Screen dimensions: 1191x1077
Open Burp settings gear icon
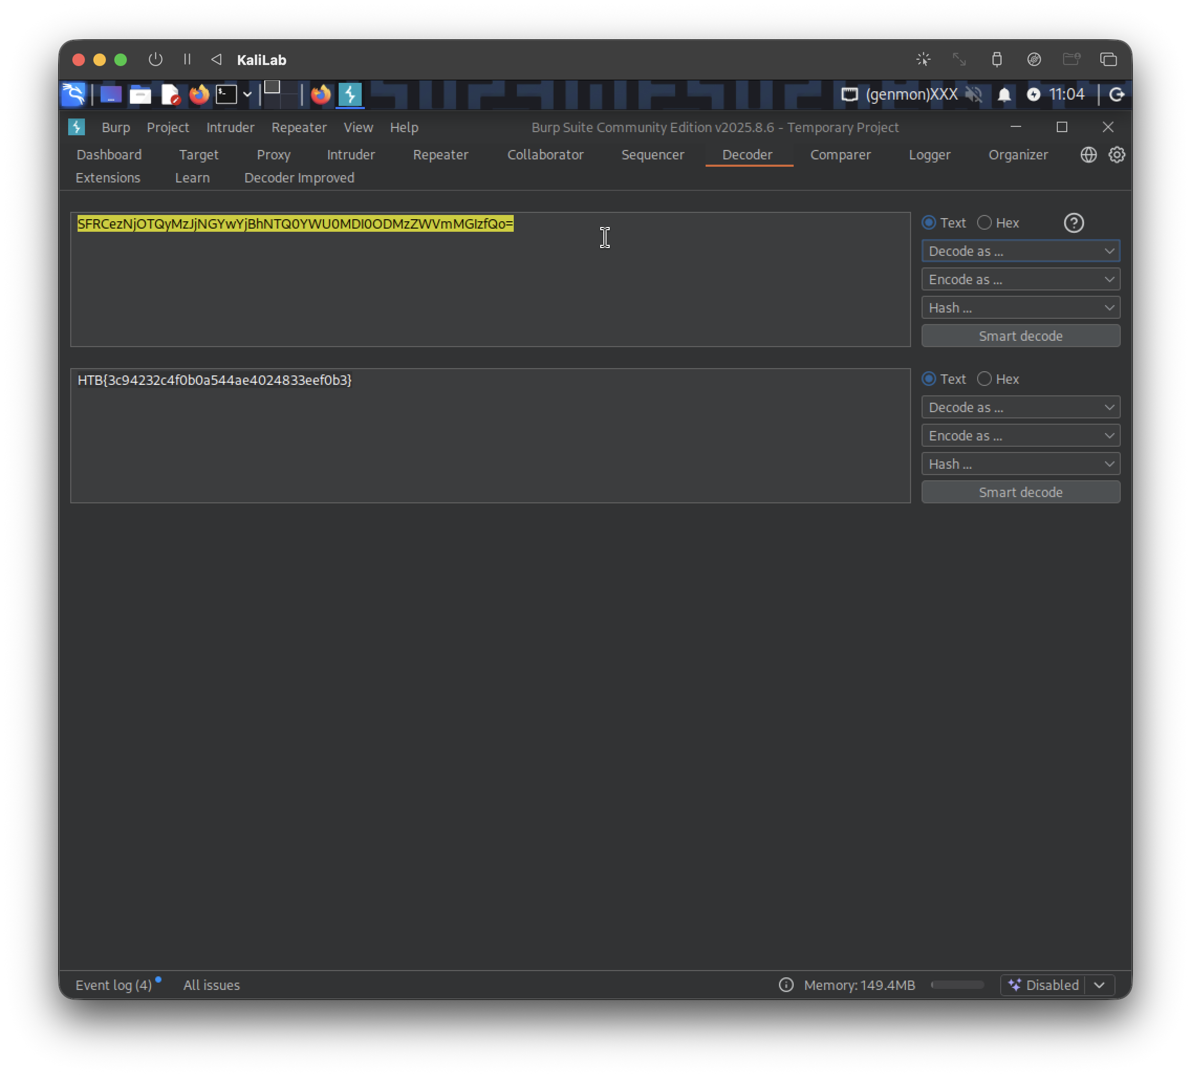coord(1117,155)
